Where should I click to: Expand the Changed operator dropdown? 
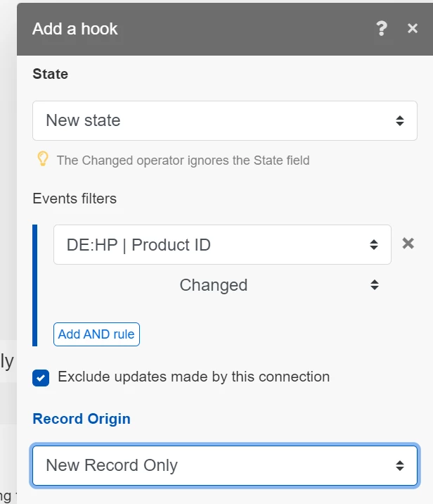214,285
